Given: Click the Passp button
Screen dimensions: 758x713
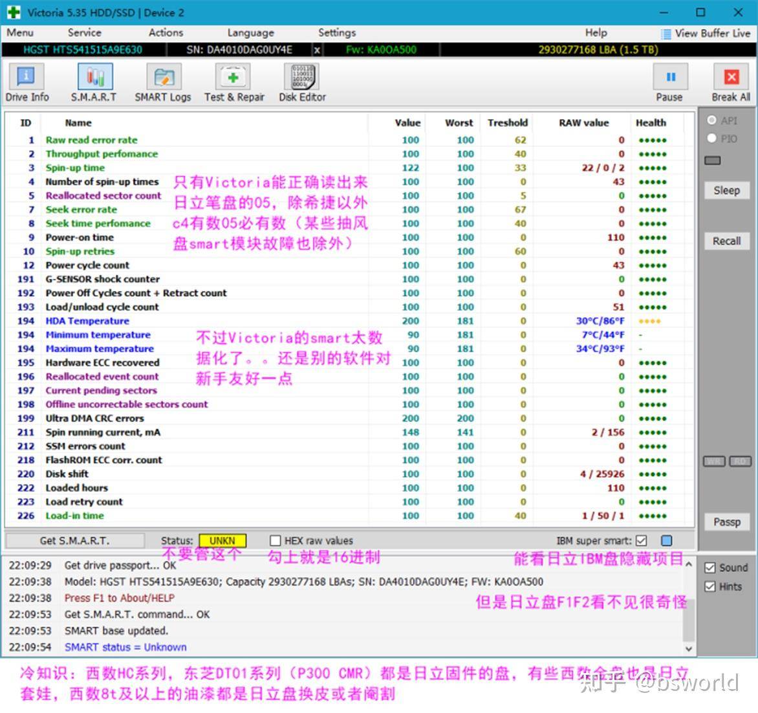Looking at the screenshot, I should click(x=726, y=522).
